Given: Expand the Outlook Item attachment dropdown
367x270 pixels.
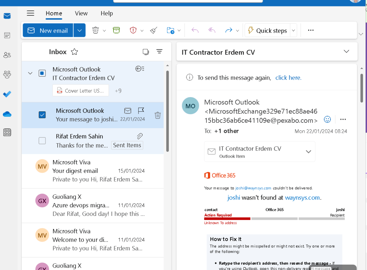Looking at the screenshot, I should pos(309,152).
